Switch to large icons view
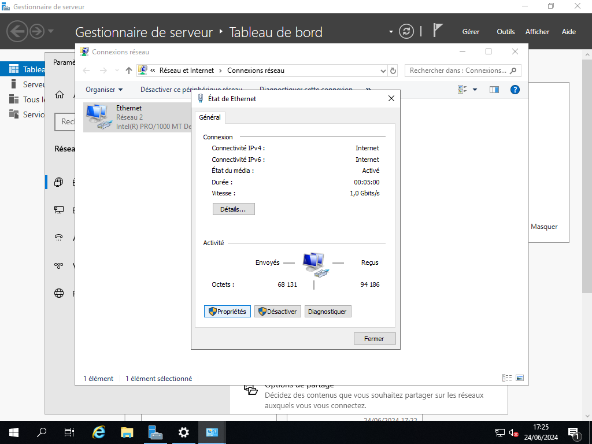The width and height of the screenshot is (592, 444). (520, 378)
